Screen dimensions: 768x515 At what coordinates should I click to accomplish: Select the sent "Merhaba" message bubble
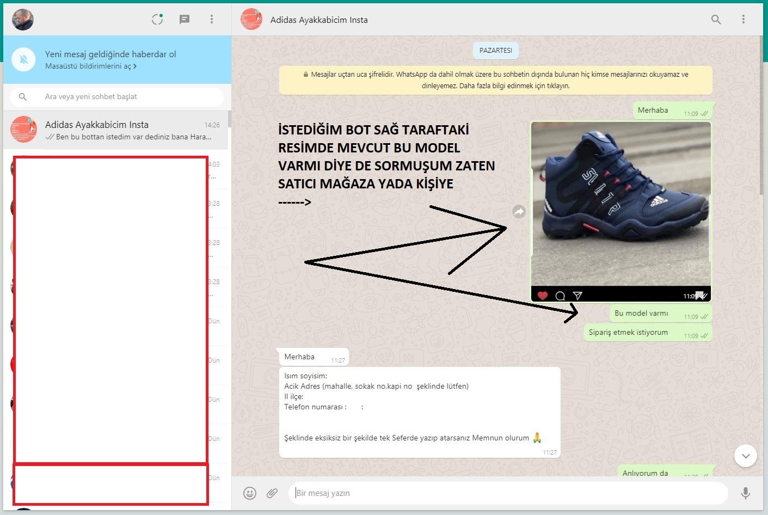673,111
